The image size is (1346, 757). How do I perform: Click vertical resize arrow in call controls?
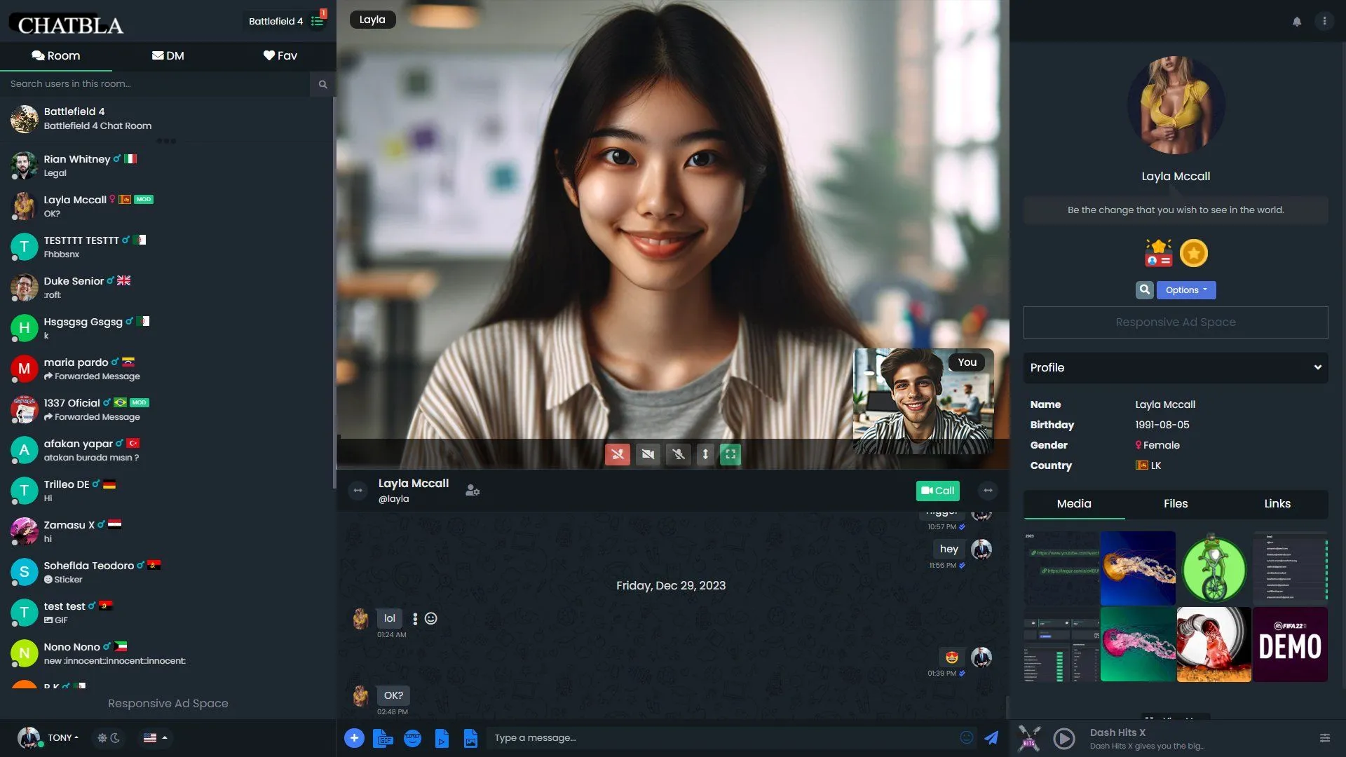click(705, 454)
